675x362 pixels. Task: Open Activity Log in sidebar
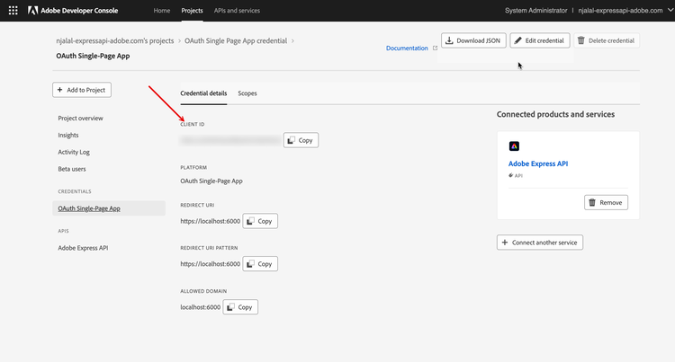pos(74,152)
